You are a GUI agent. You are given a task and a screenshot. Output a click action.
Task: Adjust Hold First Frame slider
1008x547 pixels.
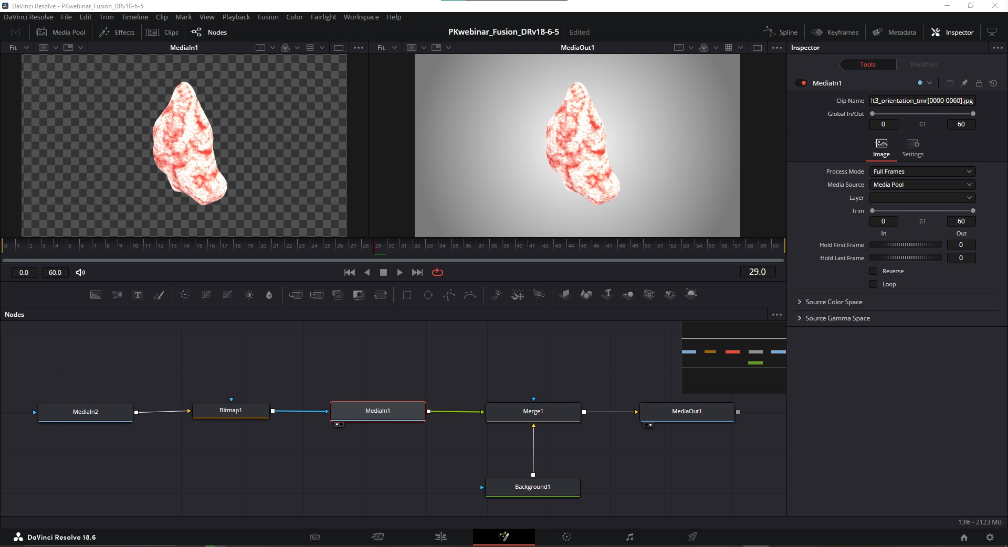pos(906,245)
